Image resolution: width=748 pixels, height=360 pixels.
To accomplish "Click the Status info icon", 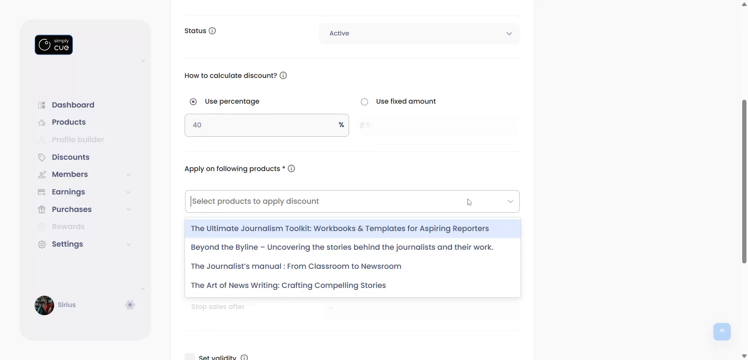I will (x=212, y=31).
